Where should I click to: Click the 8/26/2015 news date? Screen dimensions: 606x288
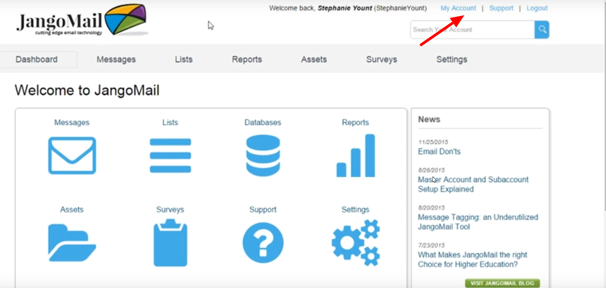tap(431, 170)
